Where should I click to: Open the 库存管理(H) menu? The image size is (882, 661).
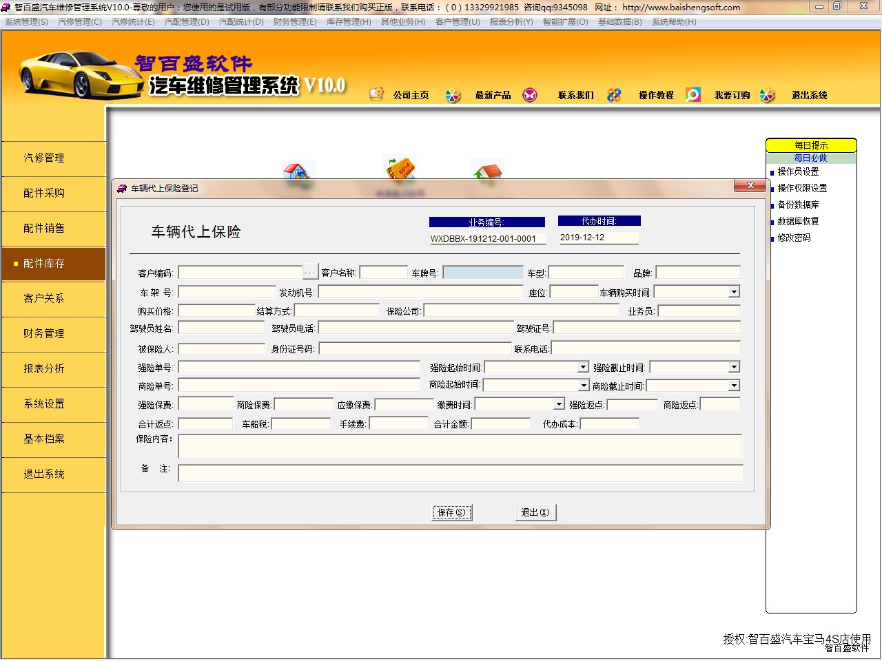tap(349, 22)
